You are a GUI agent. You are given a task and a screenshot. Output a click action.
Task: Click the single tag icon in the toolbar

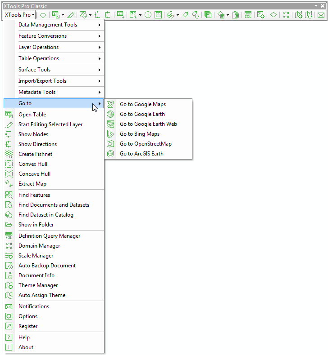[x=185, y=15]
